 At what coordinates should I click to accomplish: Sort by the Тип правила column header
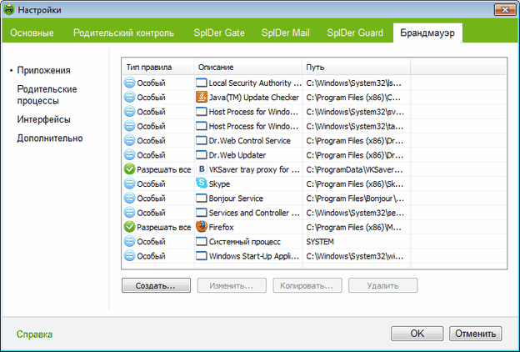(157, 67)
